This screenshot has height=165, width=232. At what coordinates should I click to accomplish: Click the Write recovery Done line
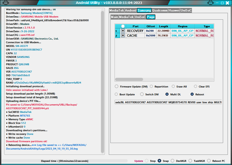(20, 134)
